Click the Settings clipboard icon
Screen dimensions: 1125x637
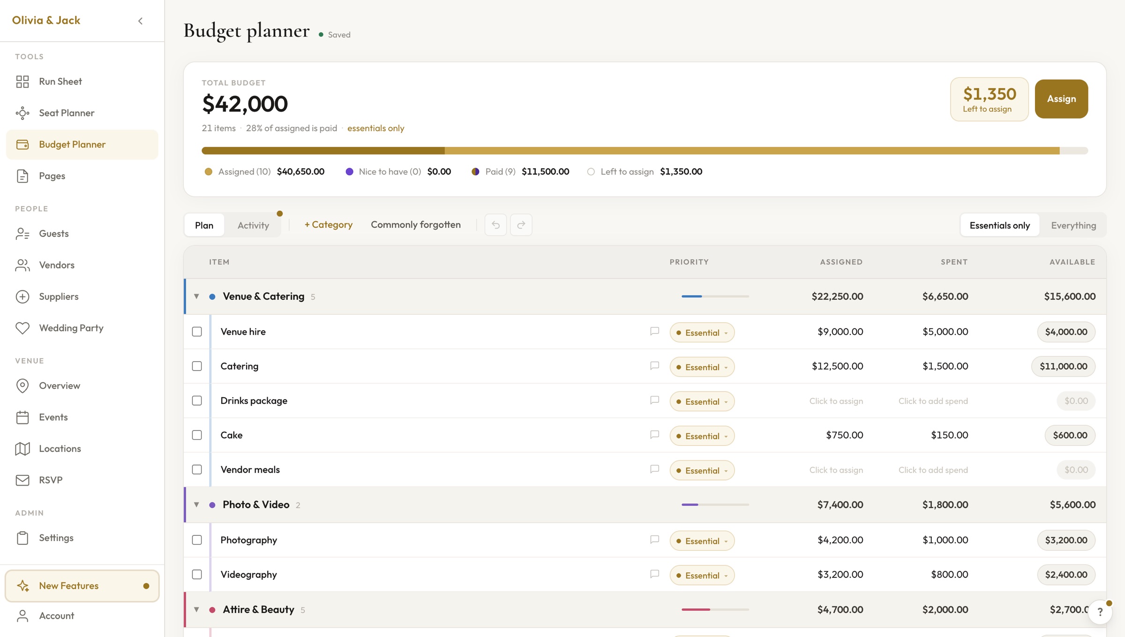tap(22, 538)
